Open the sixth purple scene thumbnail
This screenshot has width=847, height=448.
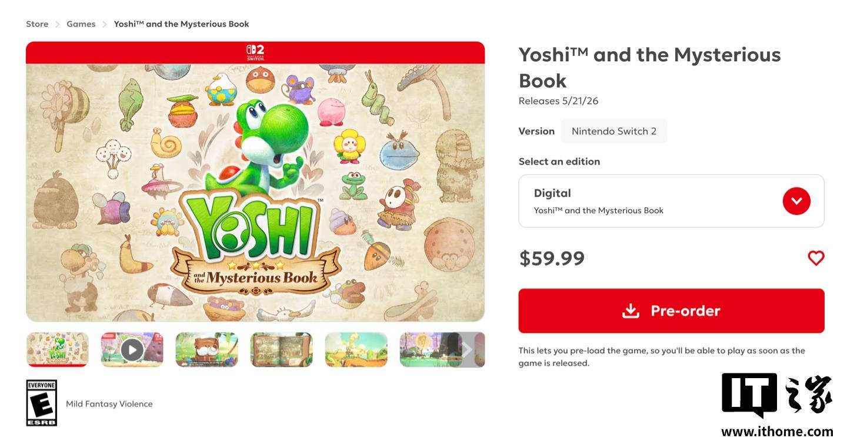pos(429,350)
